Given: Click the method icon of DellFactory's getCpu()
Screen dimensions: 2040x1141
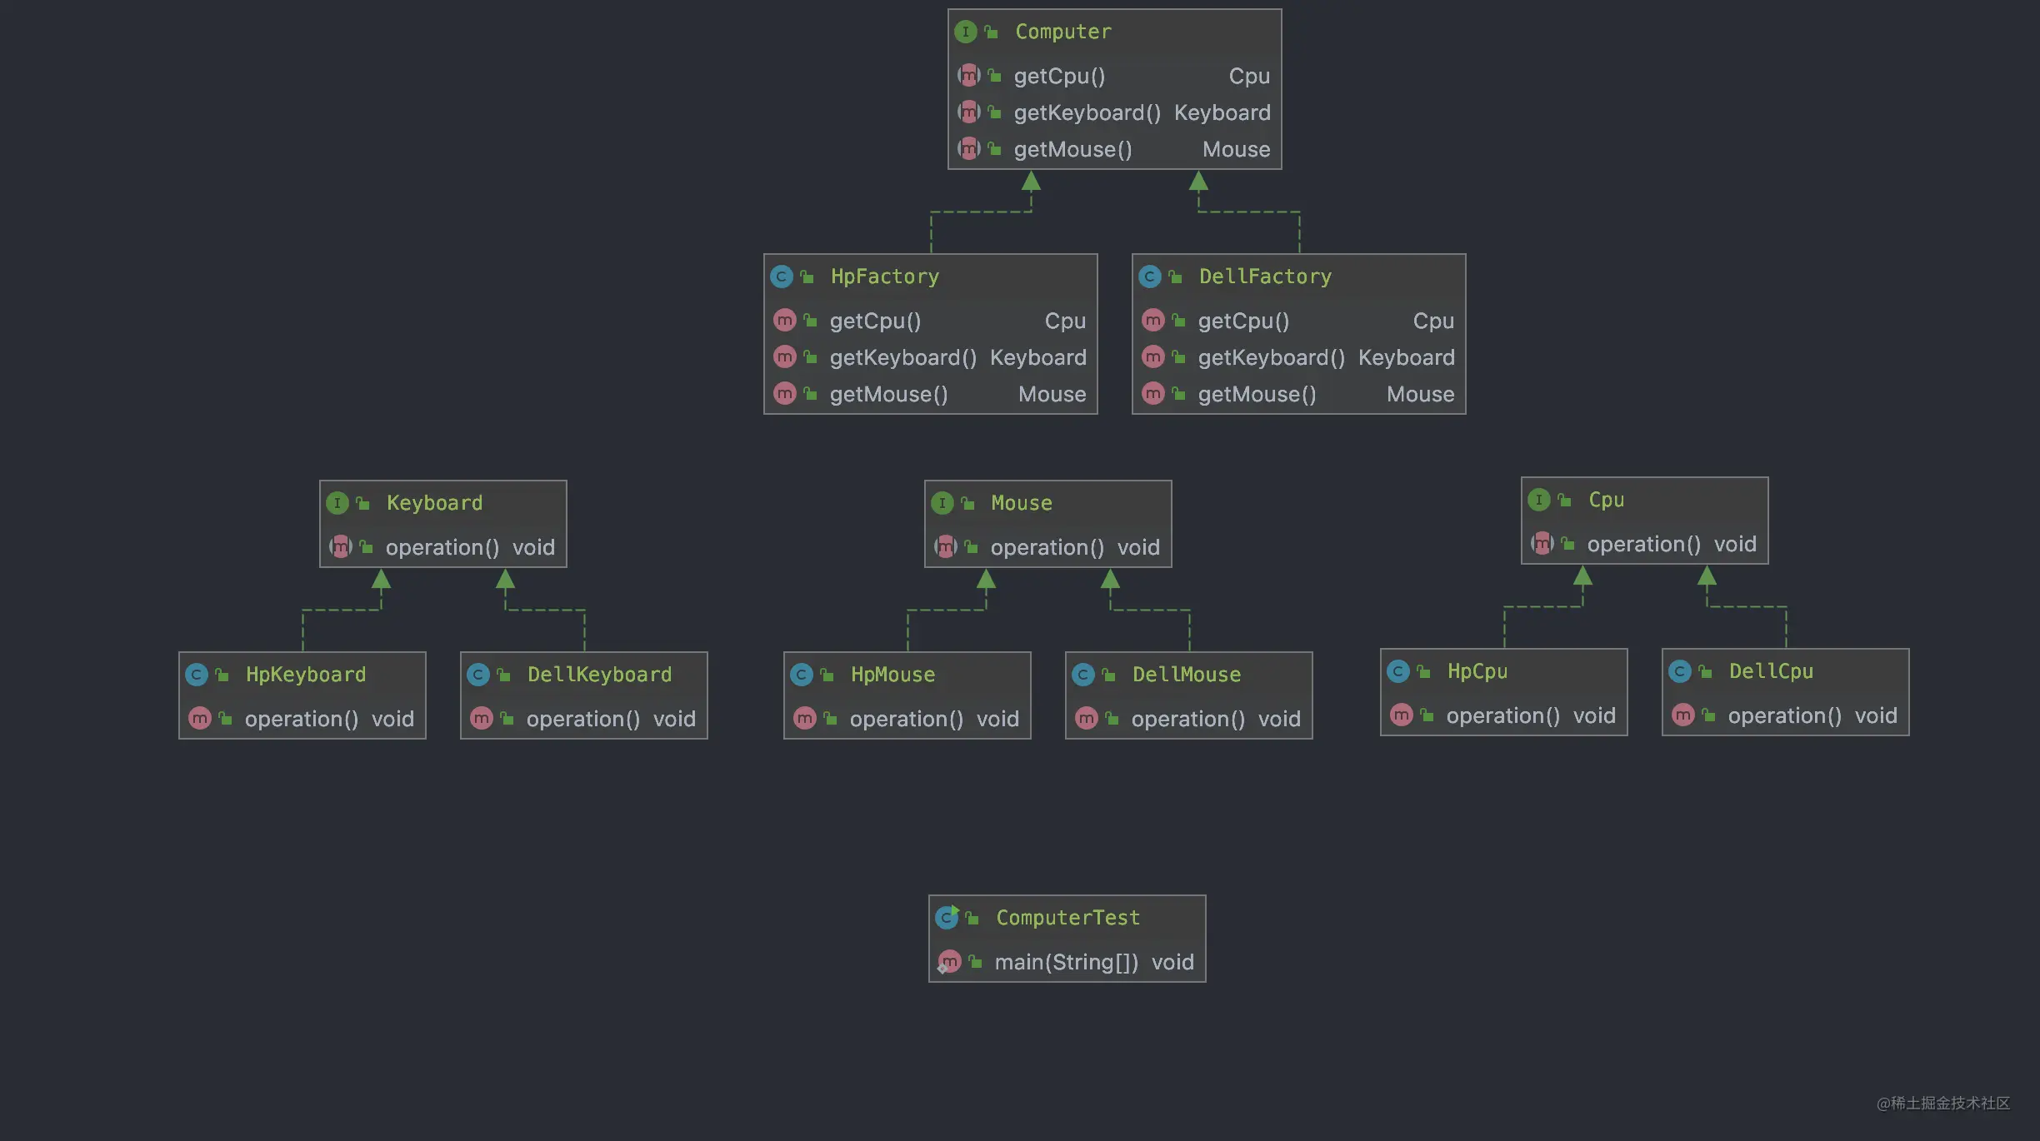Looking at the screenshot, I should click(1153, 321).
